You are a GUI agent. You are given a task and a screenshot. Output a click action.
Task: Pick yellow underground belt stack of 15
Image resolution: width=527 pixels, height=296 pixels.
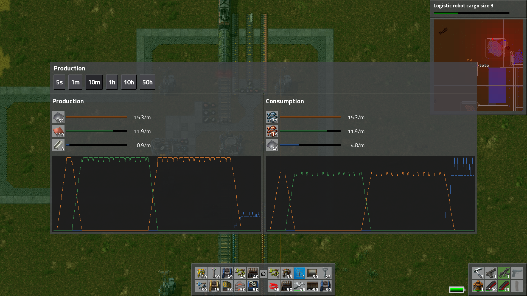(214, 286)
